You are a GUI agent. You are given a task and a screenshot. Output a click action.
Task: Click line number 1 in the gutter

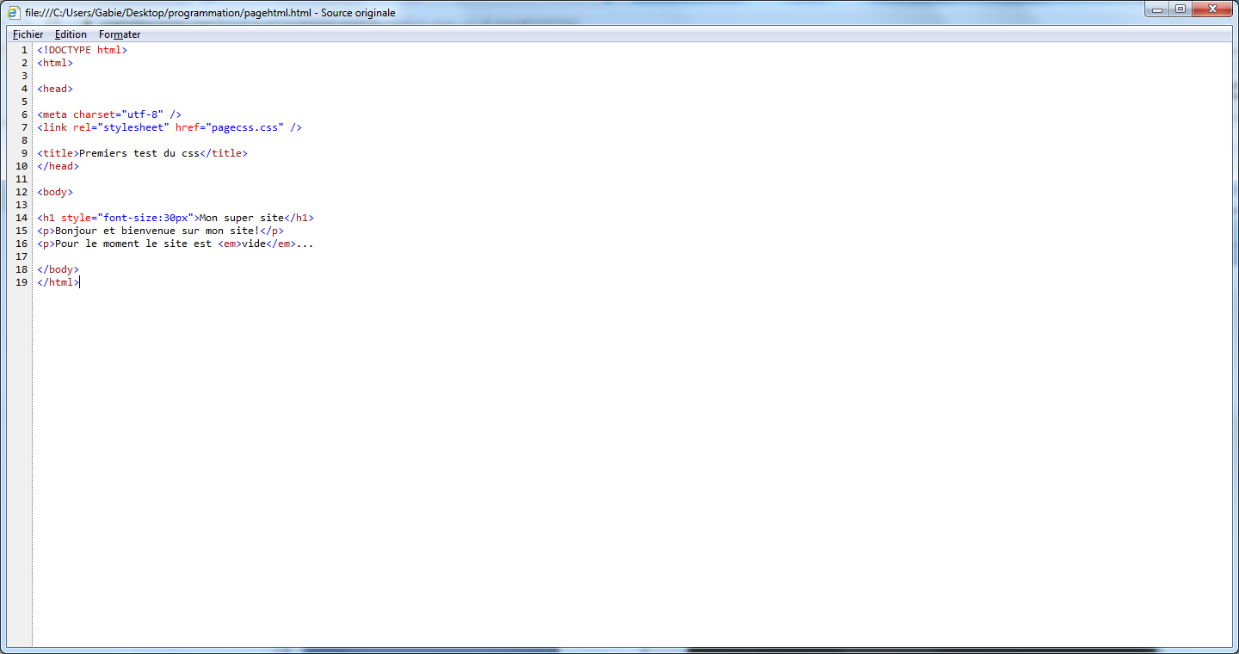pos(25,50)
